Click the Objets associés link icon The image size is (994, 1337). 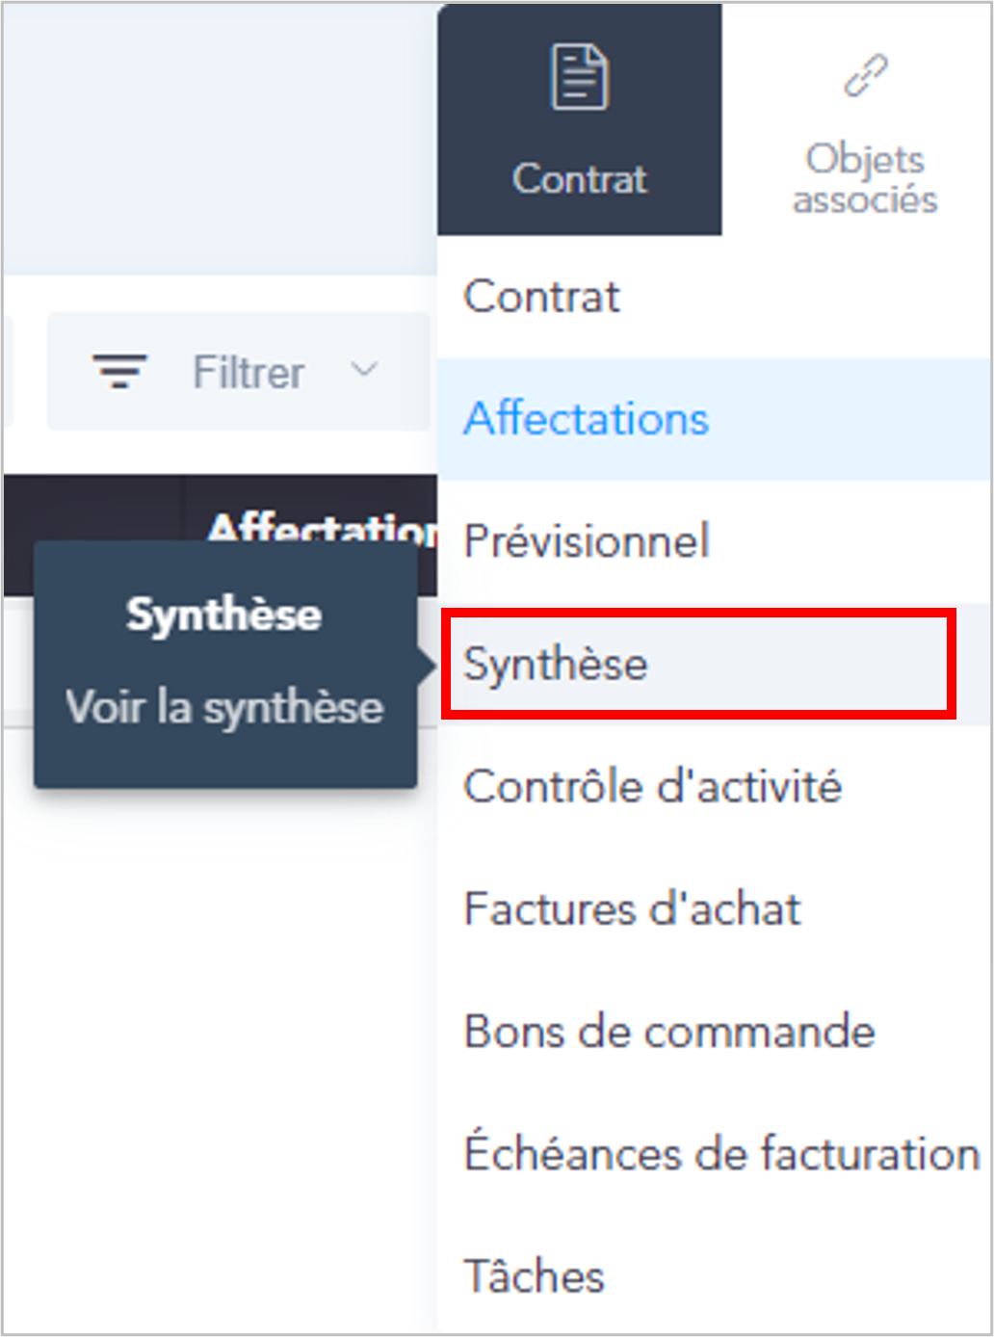(865, 76)
